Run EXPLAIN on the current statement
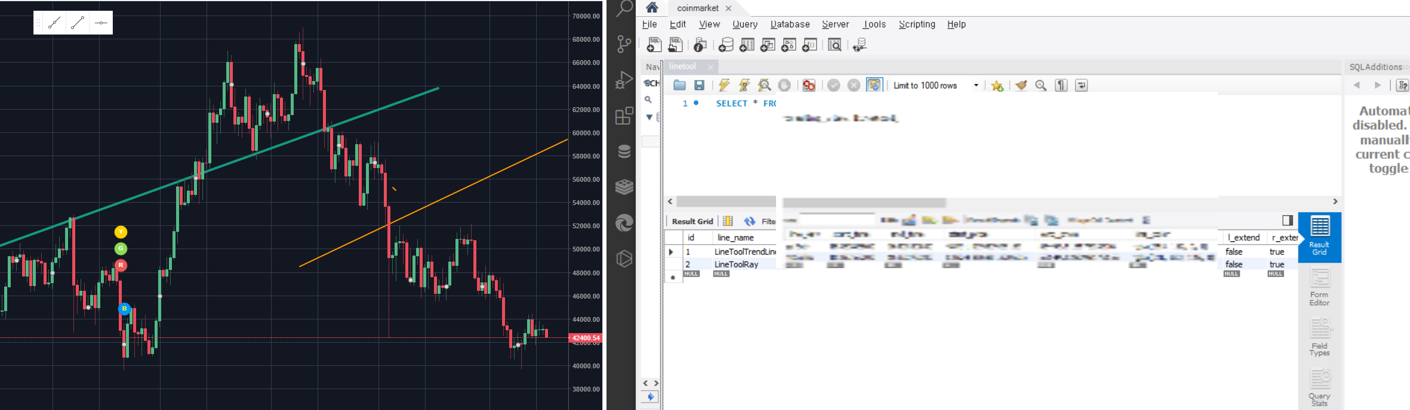Screen dimensions: 1410x410 (764, 85)
